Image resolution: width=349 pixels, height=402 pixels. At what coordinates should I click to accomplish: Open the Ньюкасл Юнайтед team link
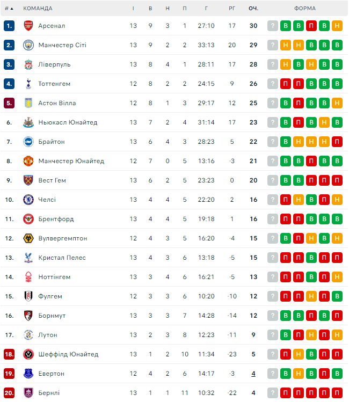pos(68,122)
